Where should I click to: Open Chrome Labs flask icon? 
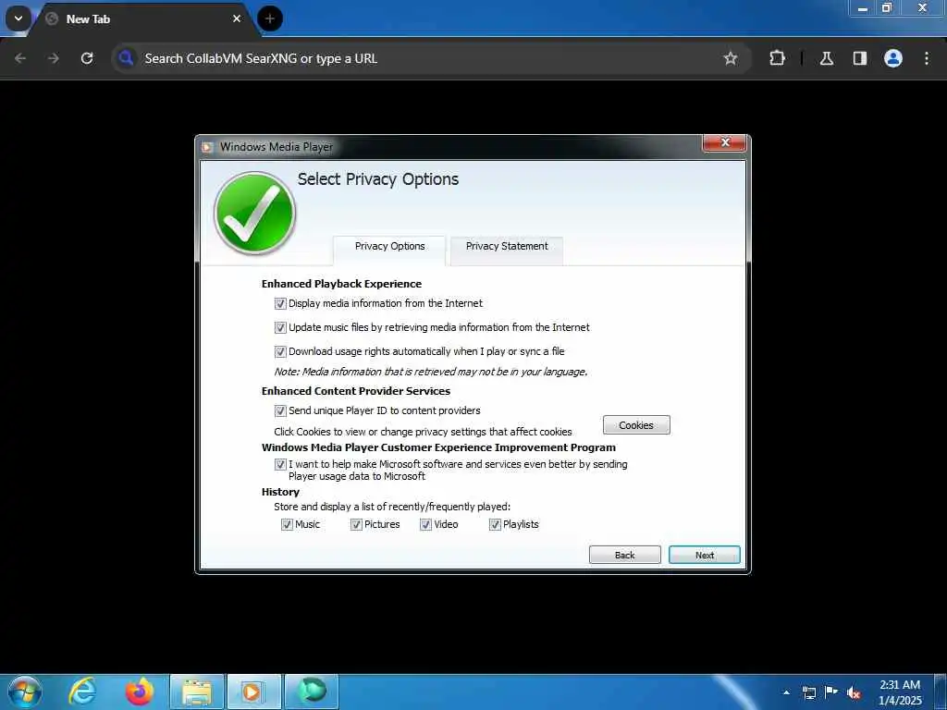click(x=827, y=58)
